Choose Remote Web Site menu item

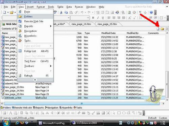coord(35,21)
